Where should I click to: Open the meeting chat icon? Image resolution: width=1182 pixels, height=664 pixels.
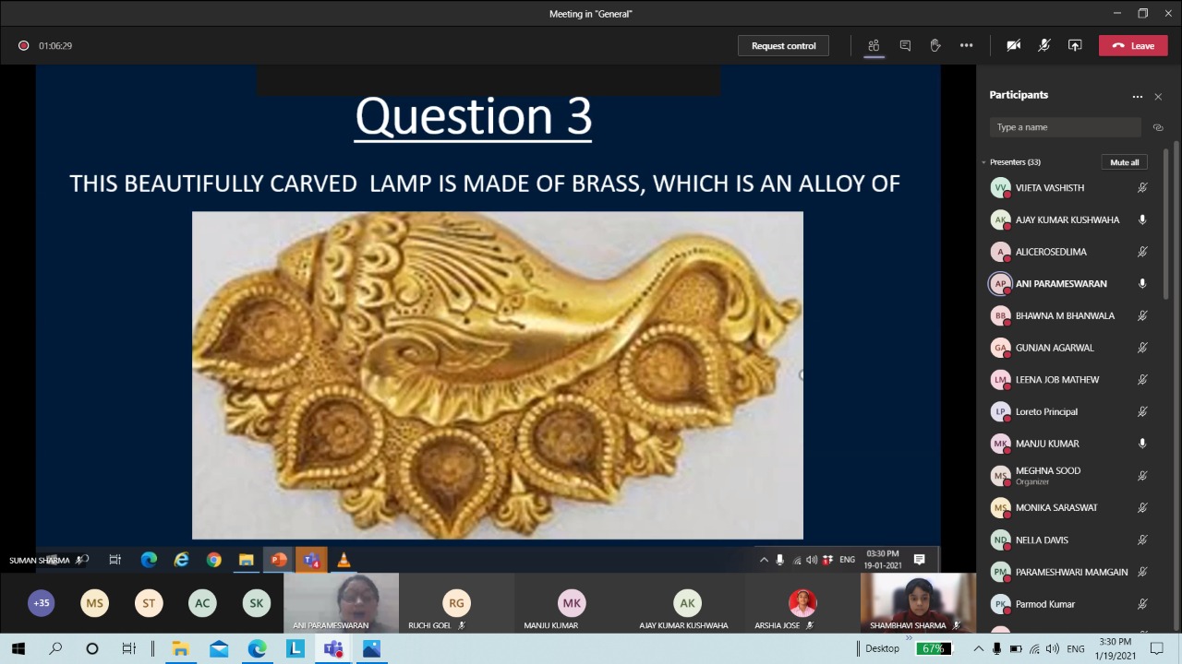click(905, 45)
